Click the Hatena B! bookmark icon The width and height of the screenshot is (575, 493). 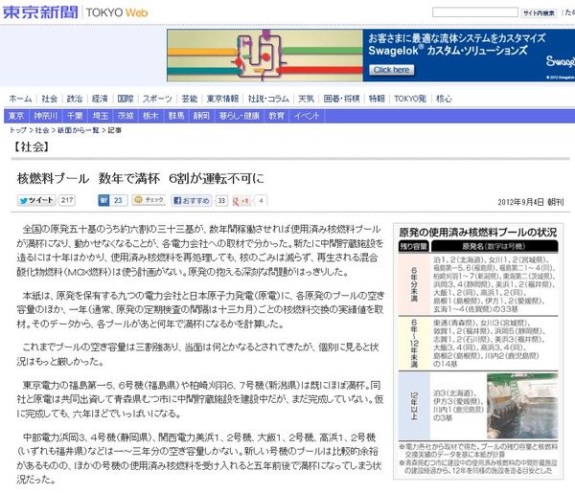click(x=103, y=200)
